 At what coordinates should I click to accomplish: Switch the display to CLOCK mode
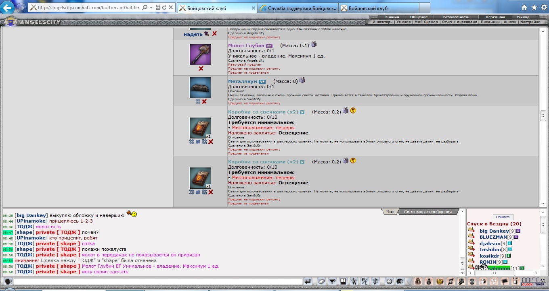[x=528, y=284]
